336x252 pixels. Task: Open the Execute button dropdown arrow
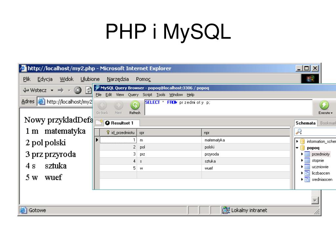331,113
